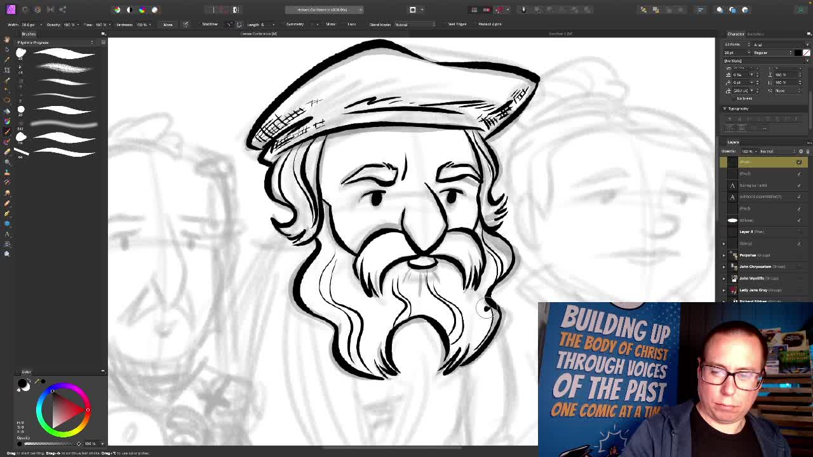Toggle visibility of selected top Pixel layer

tap(799, 162)
